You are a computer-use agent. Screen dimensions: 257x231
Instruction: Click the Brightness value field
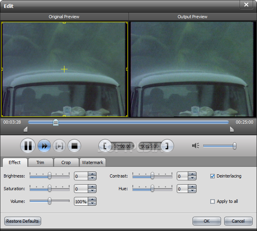coord(81,176)
